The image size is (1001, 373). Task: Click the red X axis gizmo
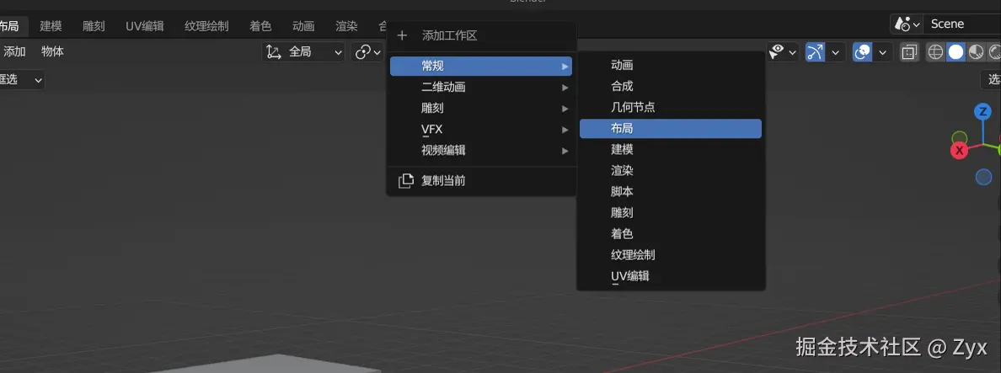coord(959,151)
